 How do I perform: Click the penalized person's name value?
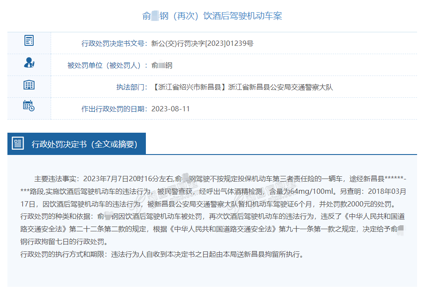click(x=162, y=65)
